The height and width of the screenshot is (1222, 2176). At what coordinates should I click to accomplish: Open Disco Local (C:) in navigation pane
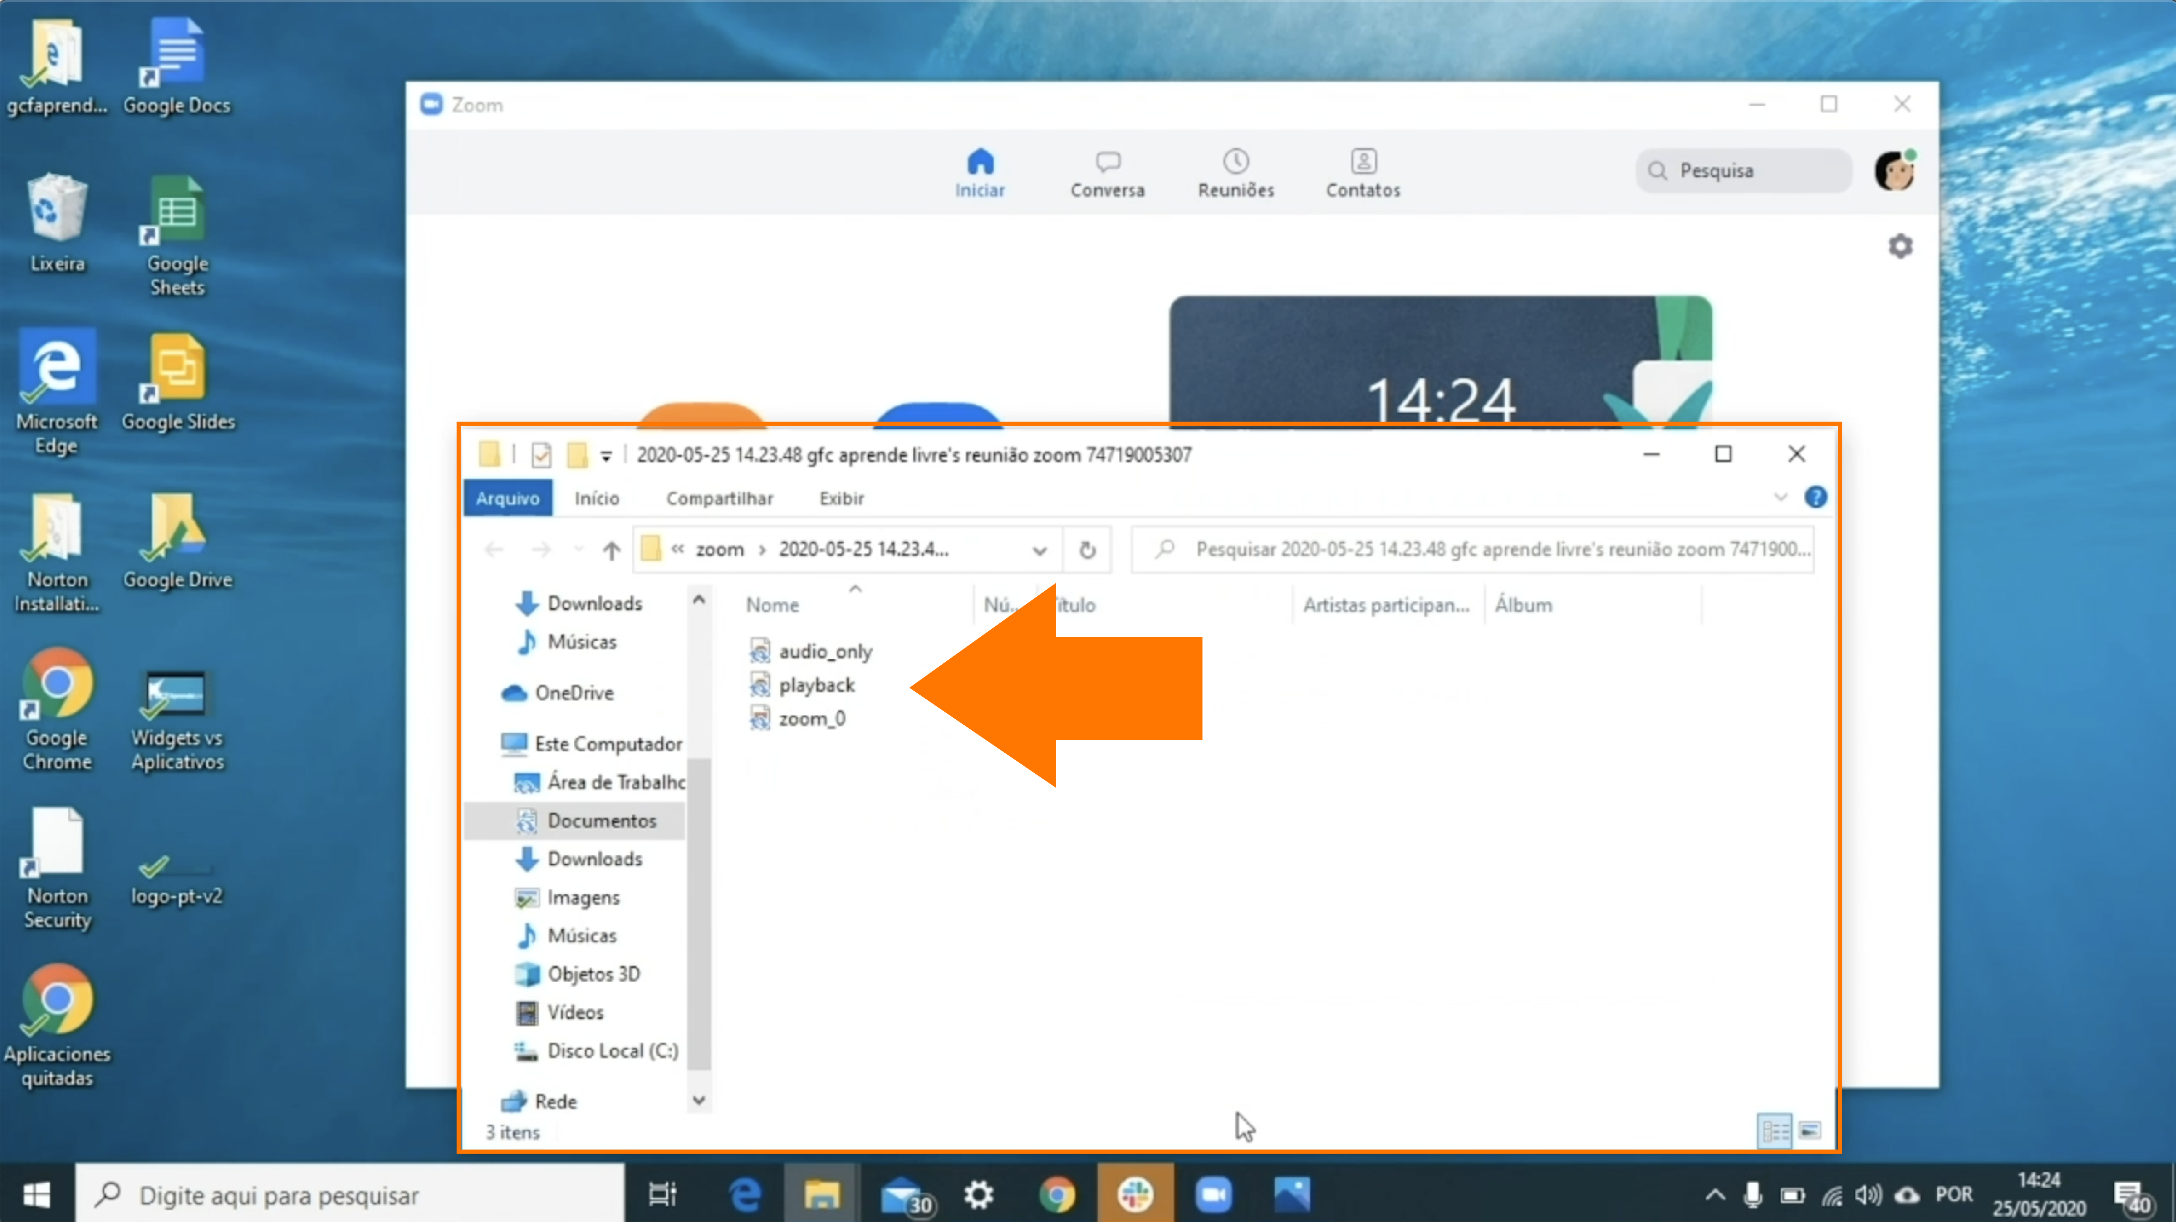[596, 1051]
